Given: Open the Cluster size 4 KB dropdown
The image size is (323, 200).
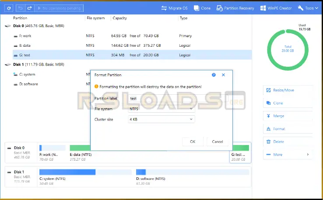Looking at the screenshot, I should [161, 119].
